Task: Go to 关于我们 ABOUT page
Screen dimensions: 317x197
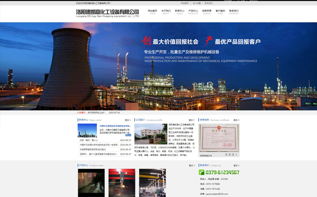Action: [166, 12]
